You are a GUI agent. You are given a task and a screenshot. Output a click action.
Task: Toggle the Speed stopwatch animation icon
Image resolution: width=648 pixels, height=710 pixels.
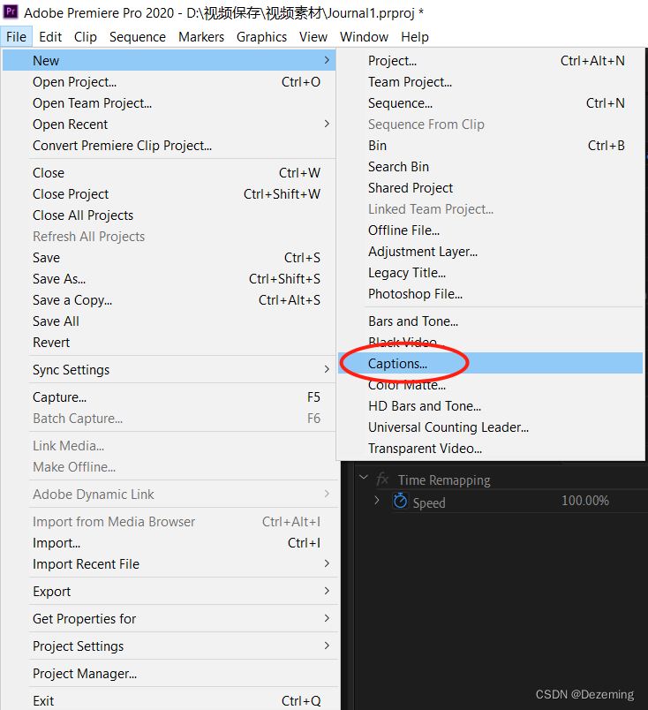400,501
